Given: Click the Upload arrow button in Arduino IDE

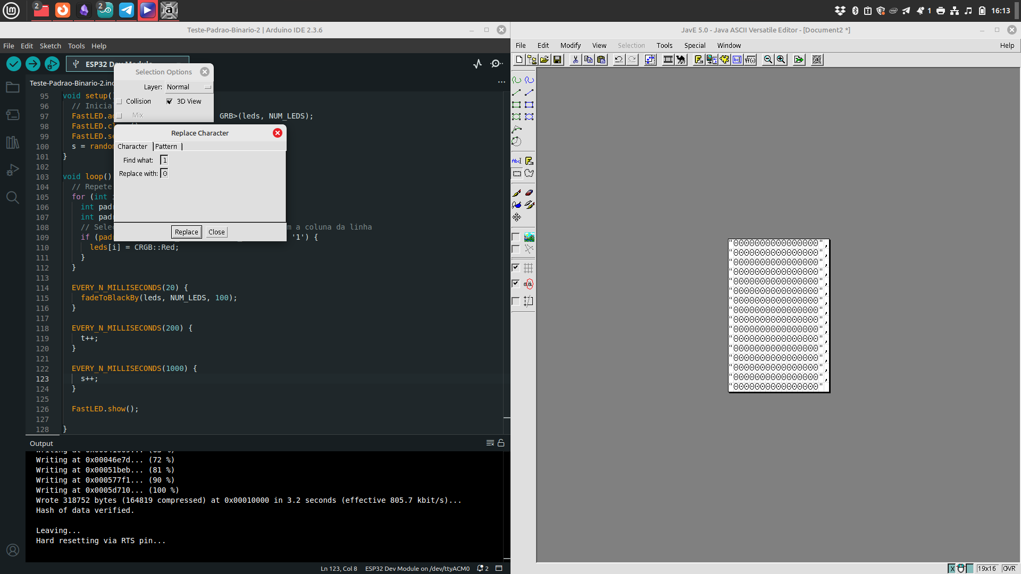Looking at the screenshot, I should 33,64.
